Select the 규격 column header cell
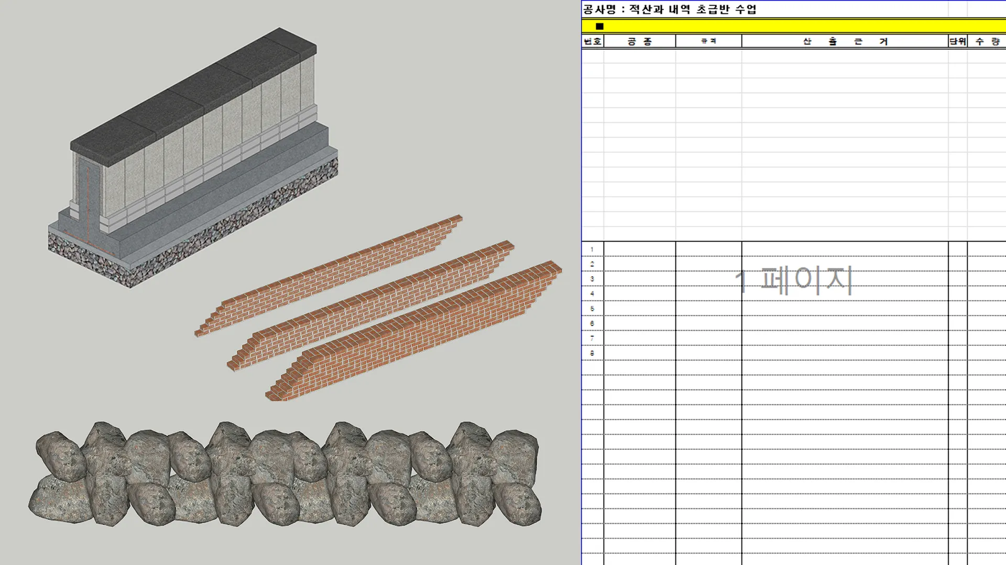Viewport: 1006px width, 565px height. tap(708, 41)
